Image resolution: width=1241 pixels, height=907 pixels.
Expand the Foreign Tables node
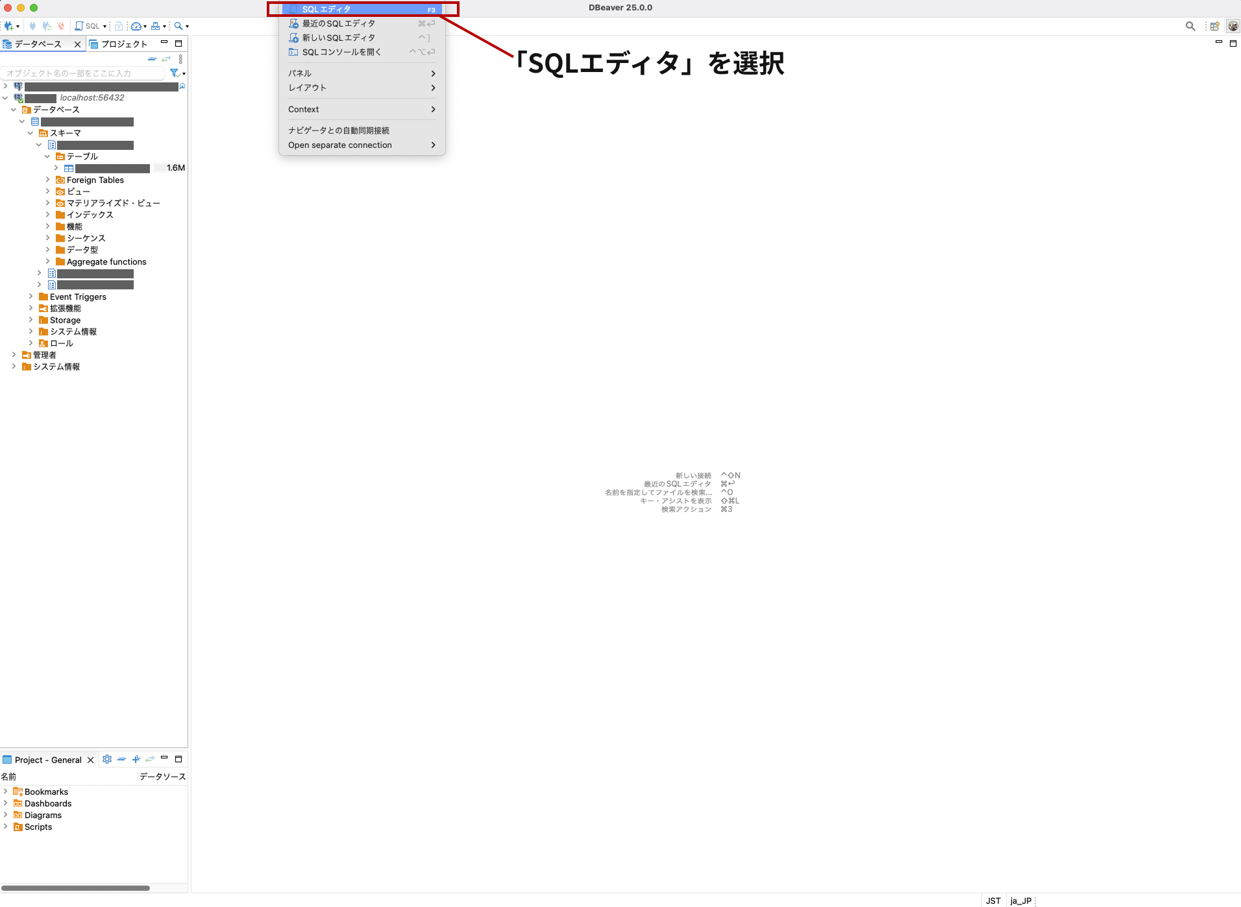(47, 180)
